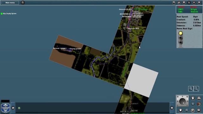Image resolution: width=203 pixels, height=114 pixels.
Task: Click the headlight round icon
Action: pos(193,111)
